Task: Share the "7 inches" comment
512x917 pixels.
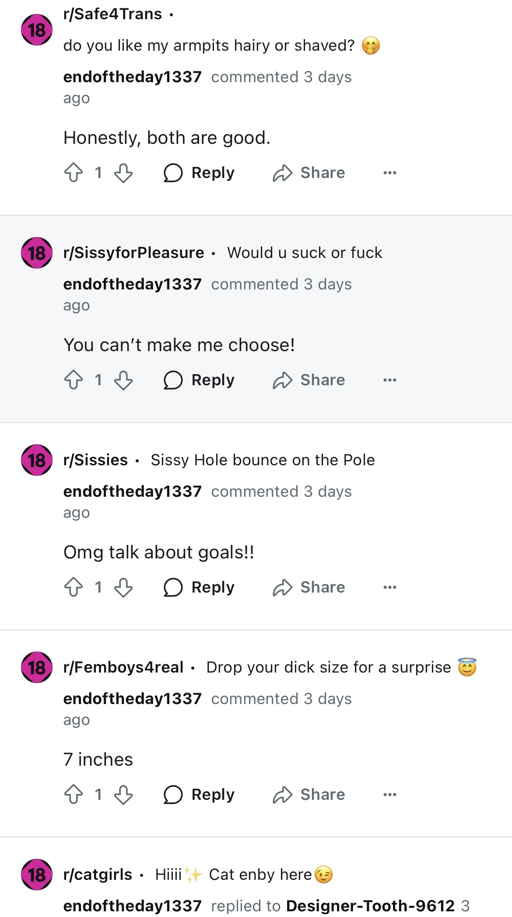Action: (309, 795)
